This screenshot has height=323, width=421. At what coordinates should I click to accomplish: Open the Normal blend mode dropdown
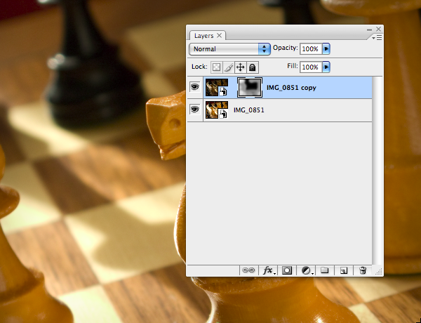(229, 49)
